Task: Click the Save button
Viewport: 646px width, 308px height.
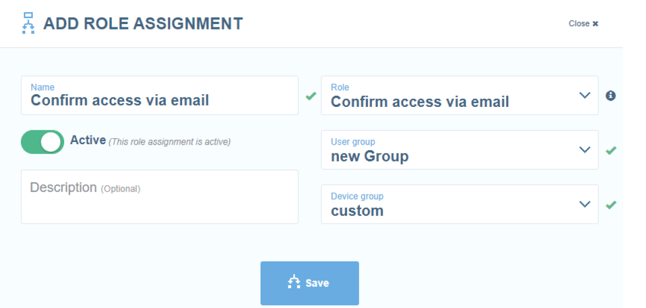Action: (309, 283)
